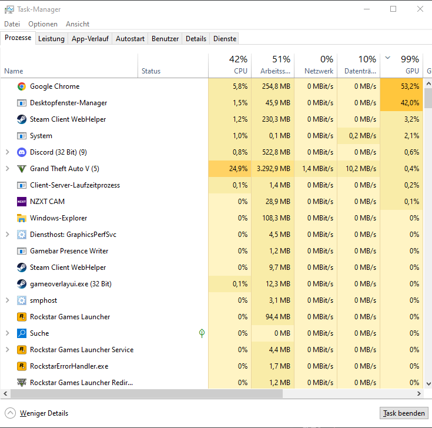Screen dimensions: 432x428
Task: Open the Ansicht menu
Action: 78,24
